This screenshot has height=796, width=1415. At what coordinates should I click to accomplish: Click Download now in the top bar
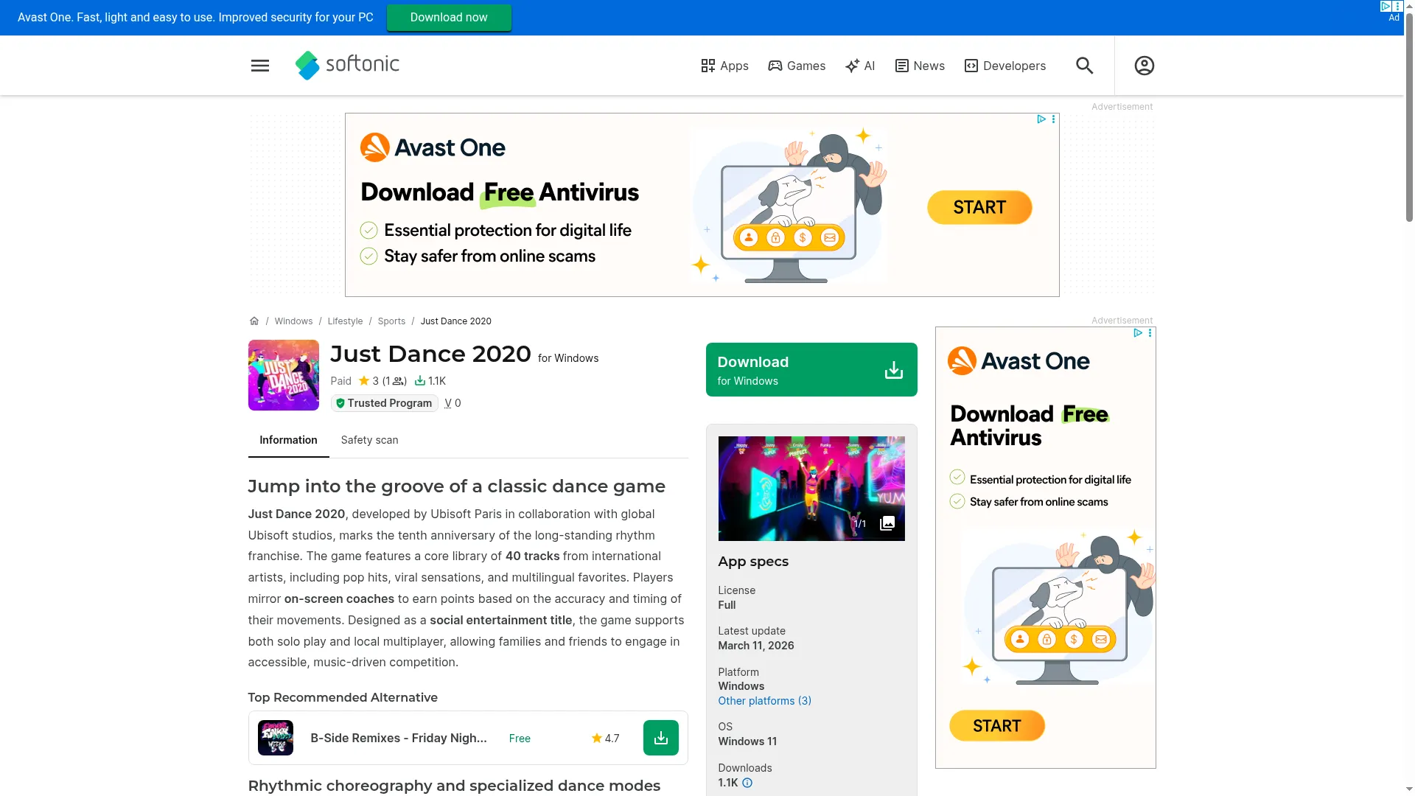[x=449, y=18]
